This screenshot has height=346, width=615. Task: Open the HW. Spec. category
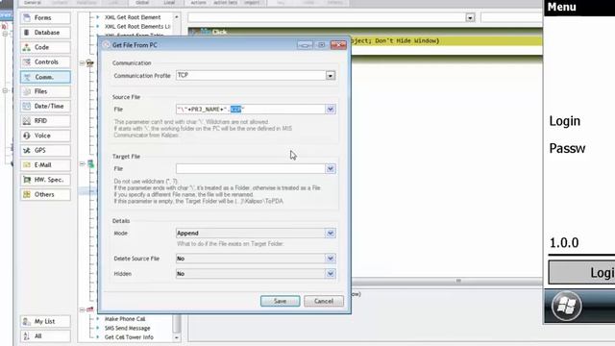45,180
